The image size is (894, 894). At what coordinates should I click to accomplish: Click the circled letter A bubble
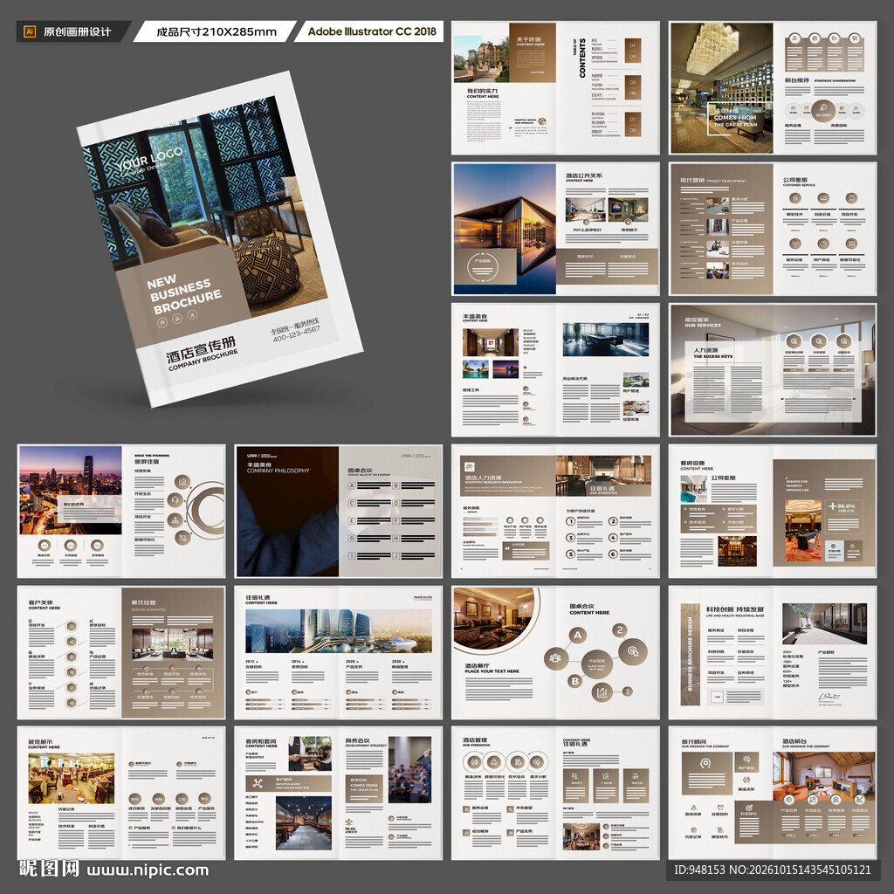pyautogui.click(x=578, y=636)
